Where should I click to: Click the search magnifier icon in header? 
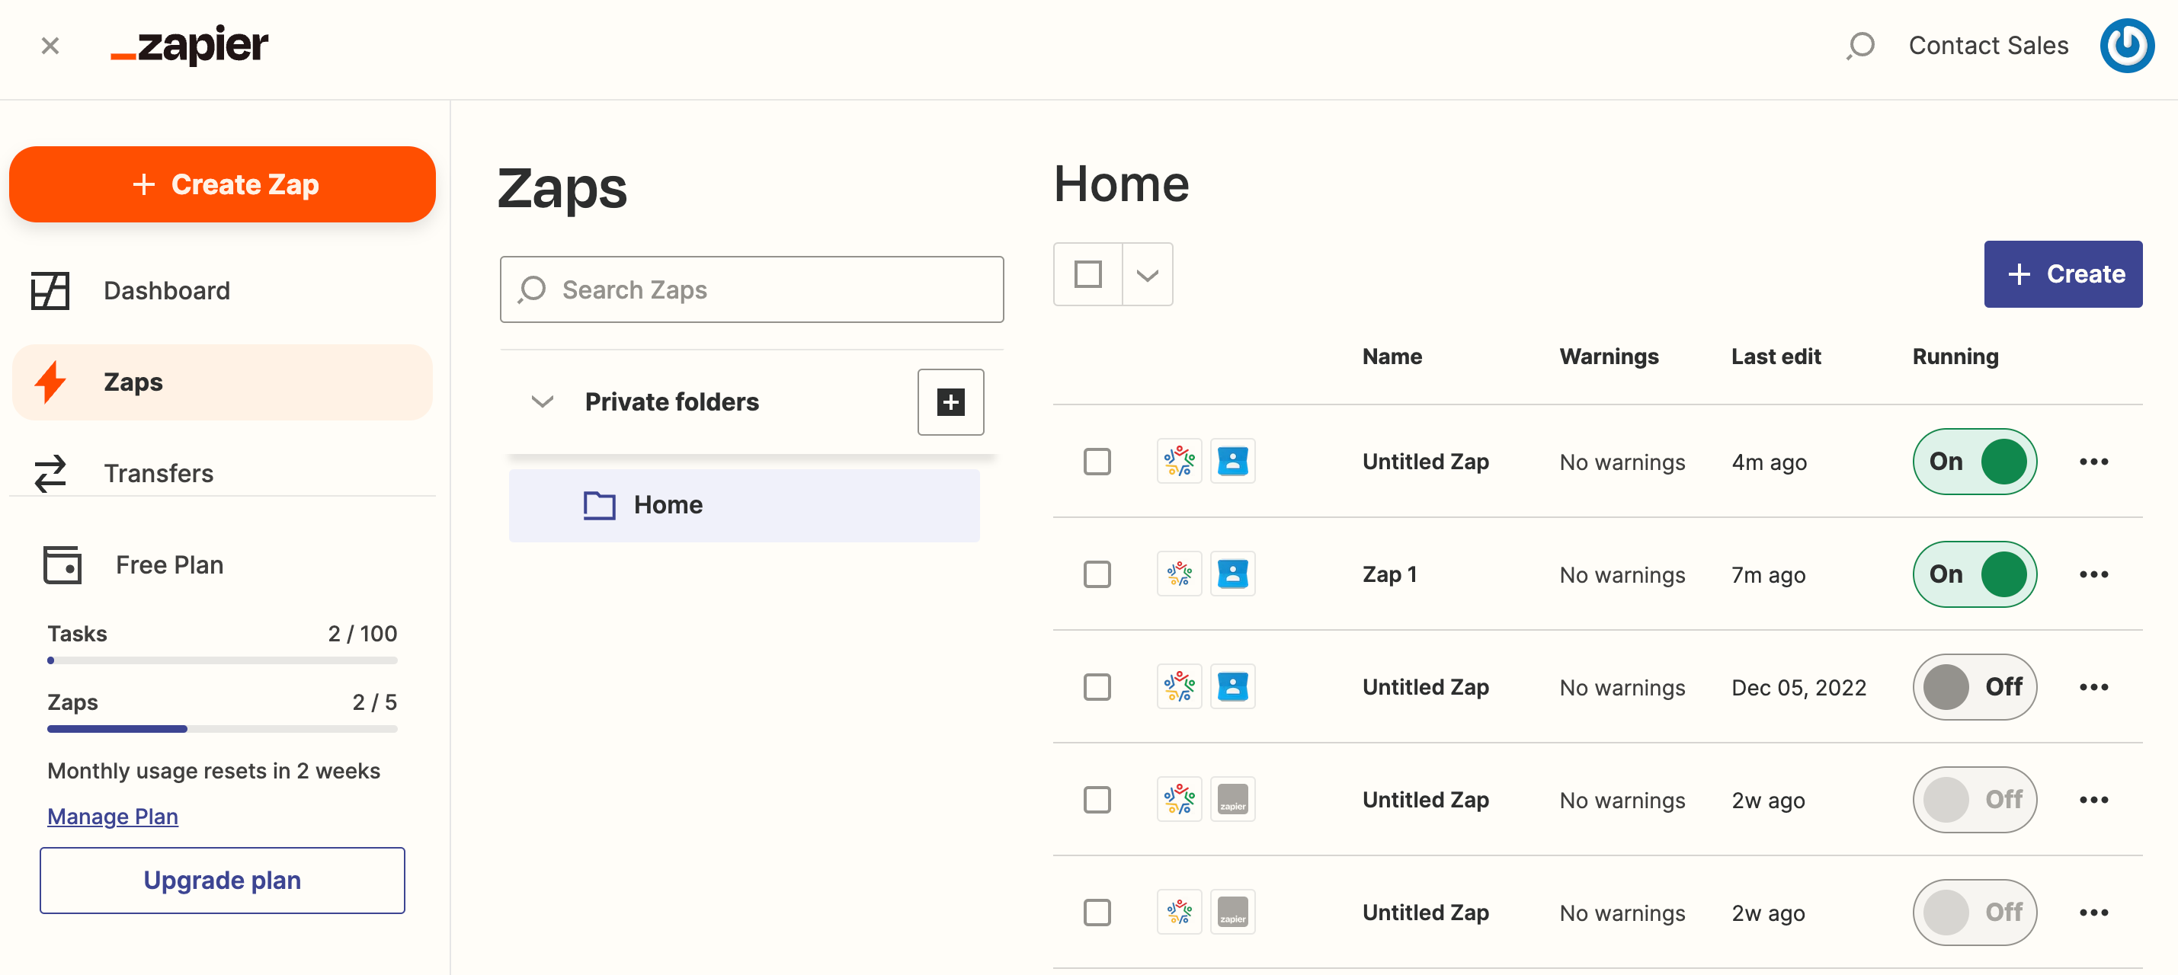[x=1860, y=45]
